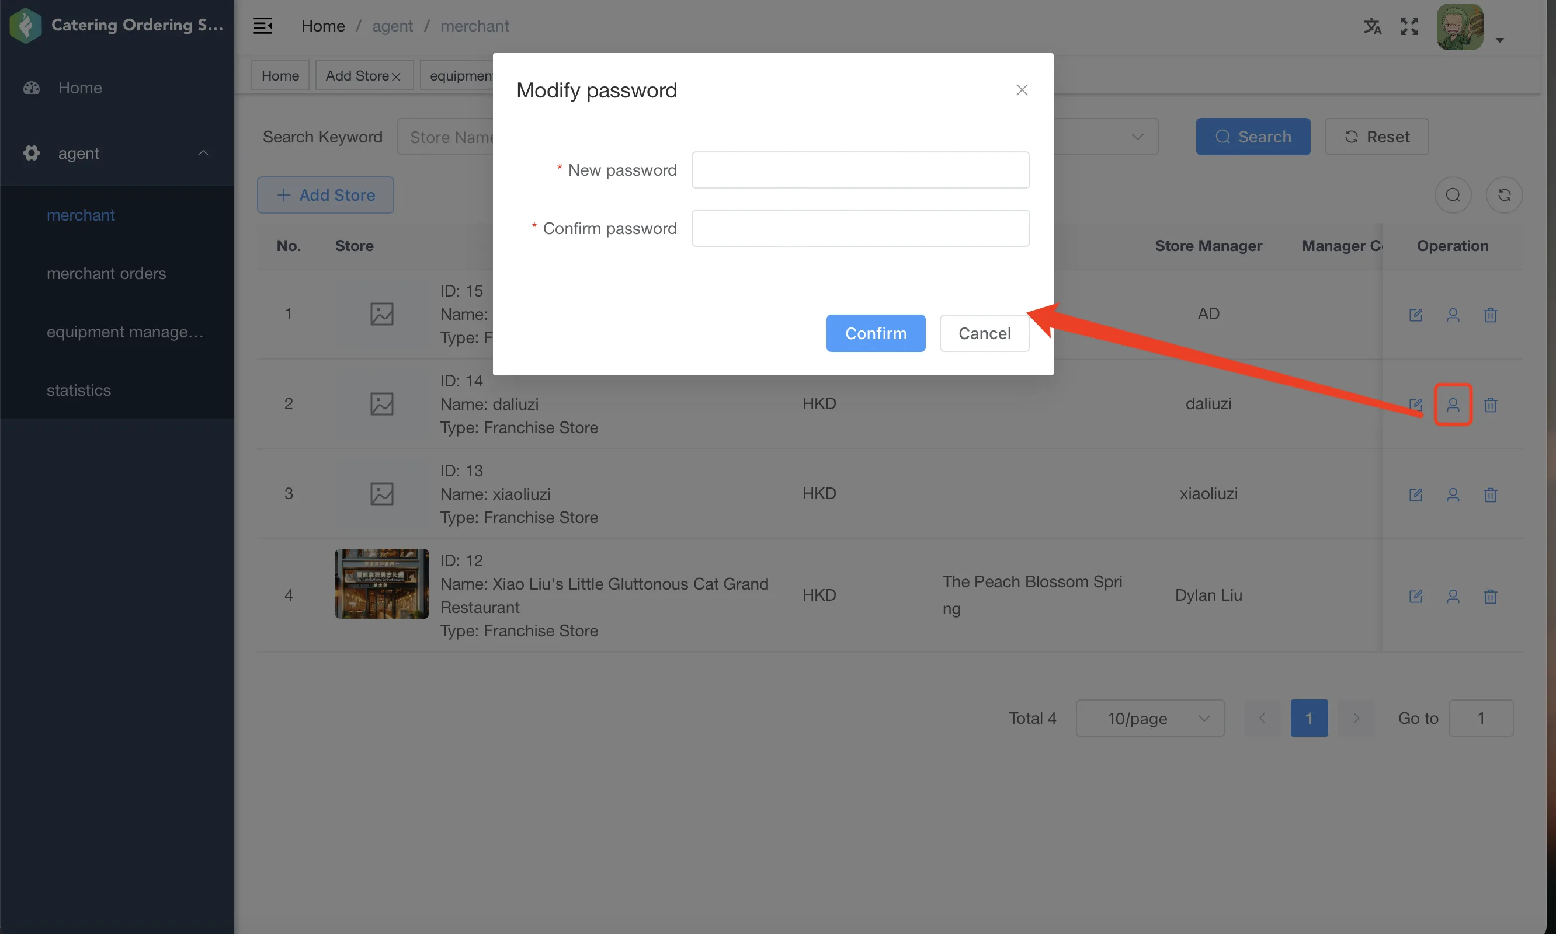The height and width of the screenshot is (934, 1556).
Task: Open password change for Dylan Liu store
Action: coord(1452,596)
